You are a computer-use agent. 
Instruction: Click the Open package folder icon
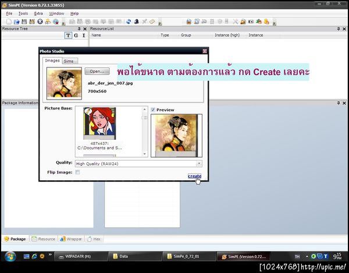tap(16, 22)
